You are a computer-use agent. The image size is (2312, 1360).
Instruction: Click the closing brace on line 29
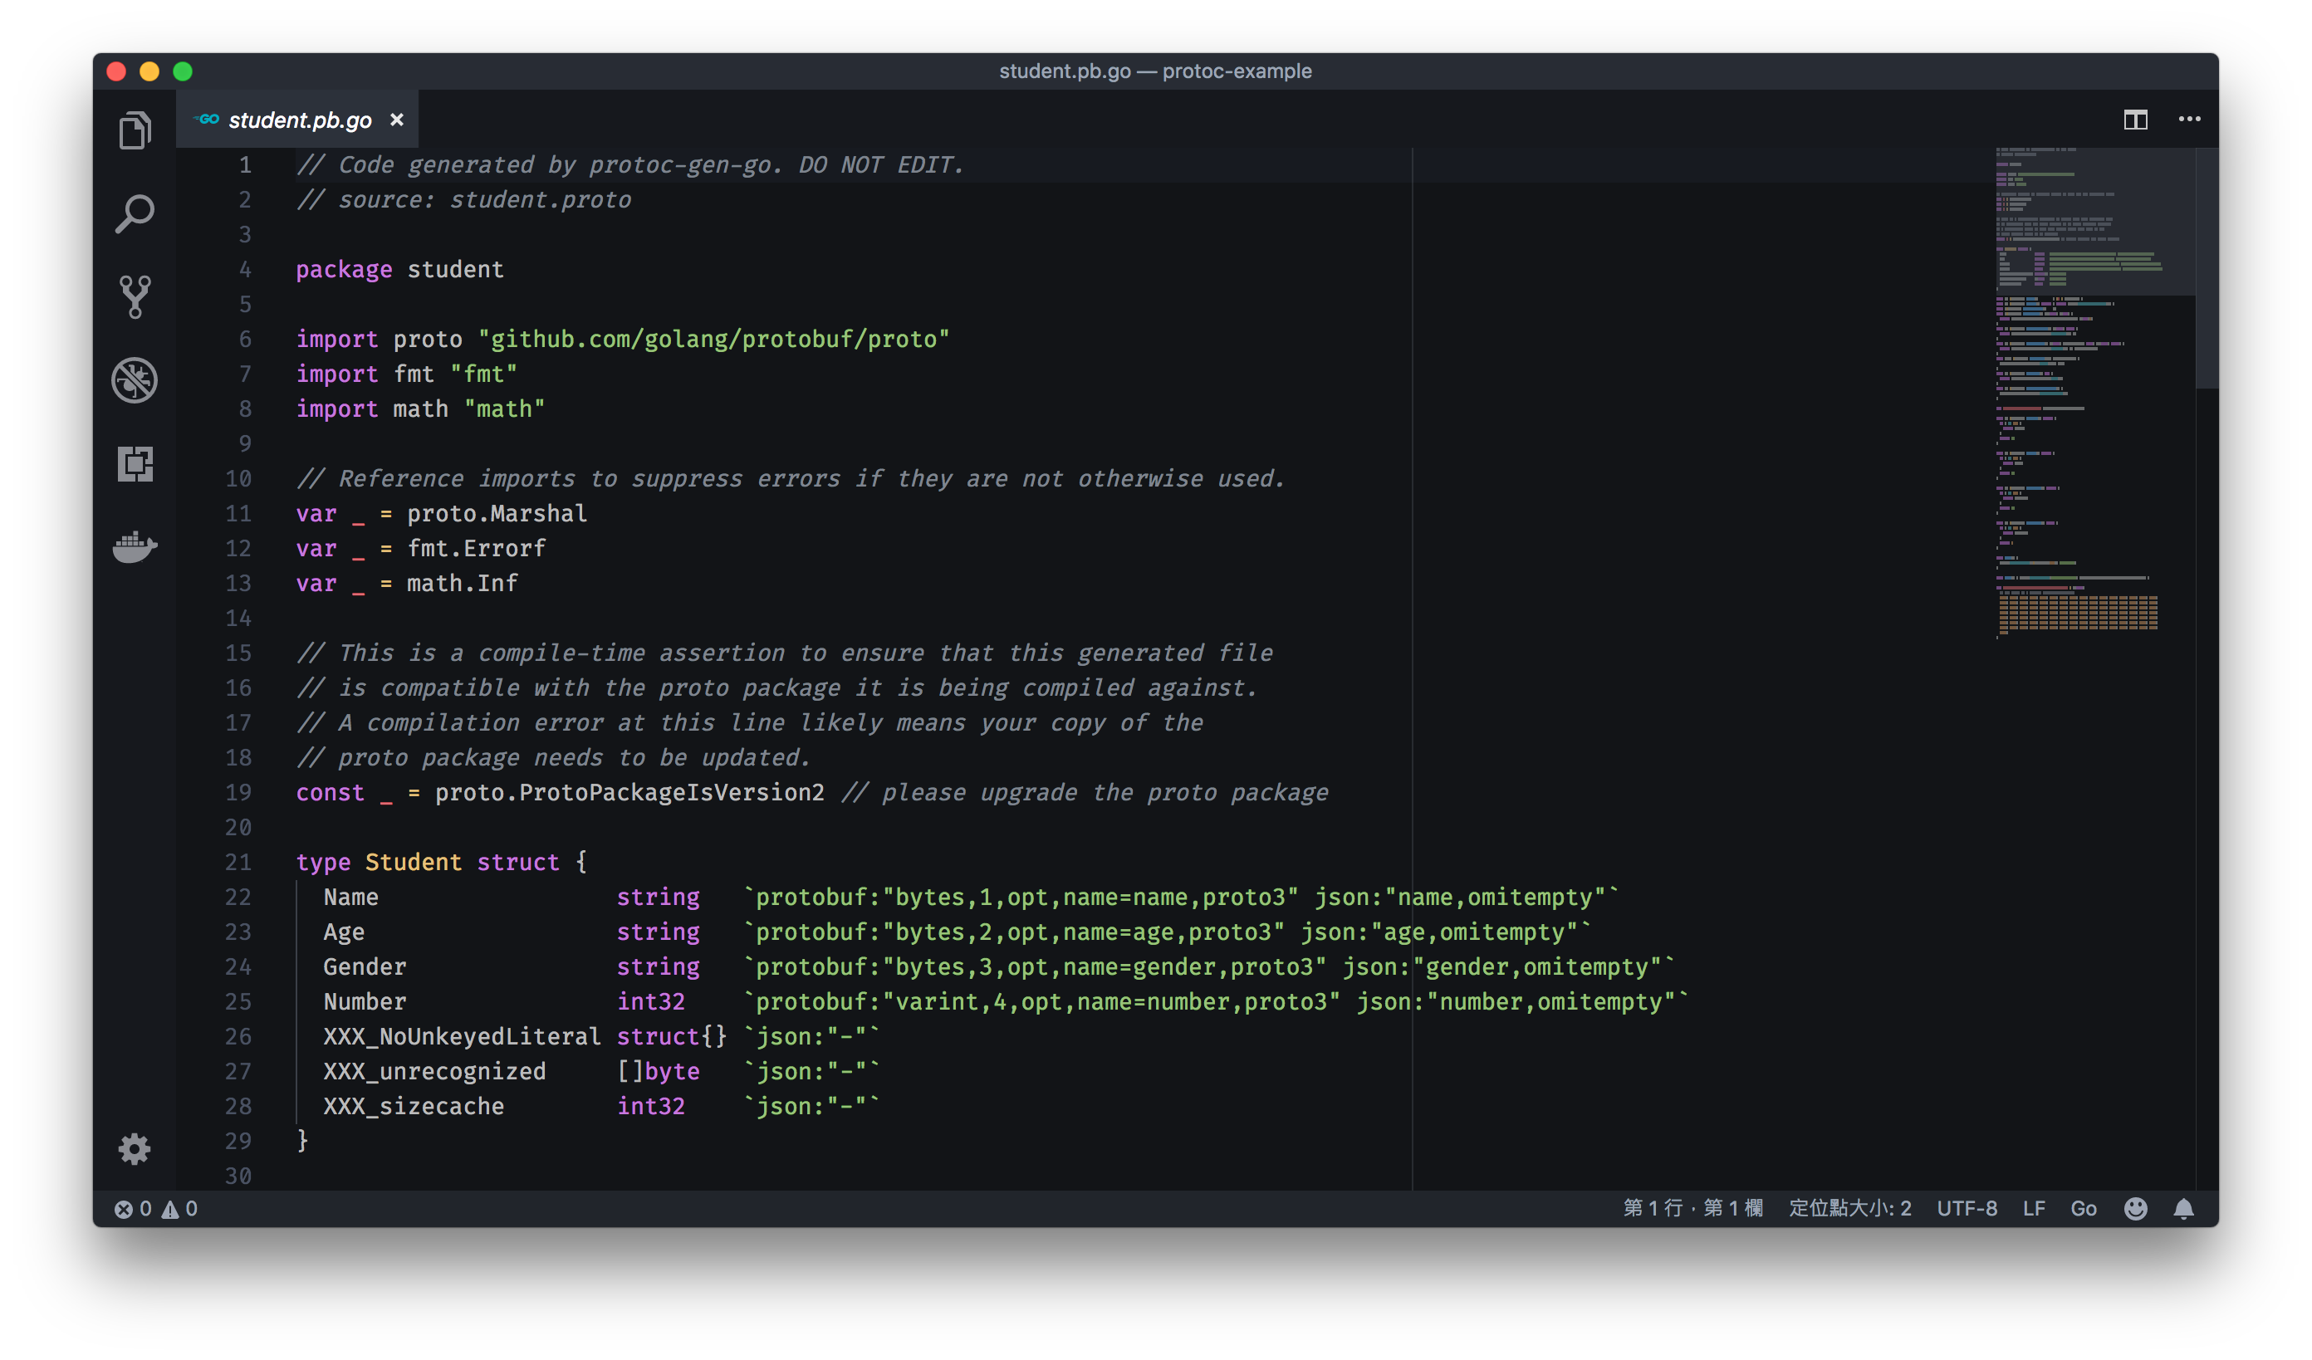(301, 1141)
